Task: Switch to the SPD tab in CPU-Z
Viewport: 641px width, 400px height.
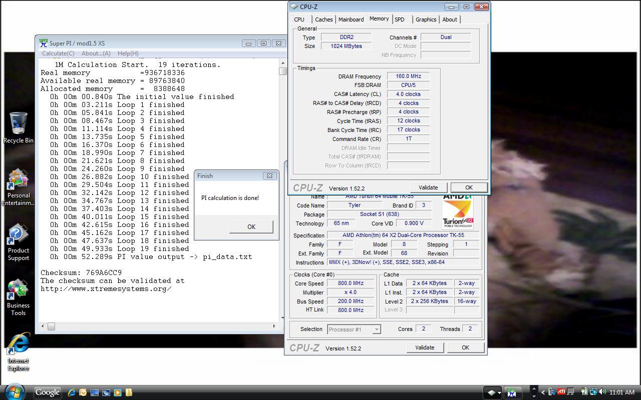Action: click(400, 19)
